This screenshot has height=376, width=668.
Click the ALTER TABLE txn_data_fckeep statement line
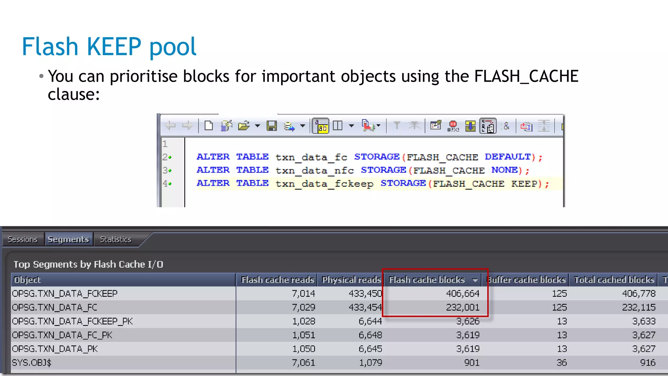coord(373,183)
